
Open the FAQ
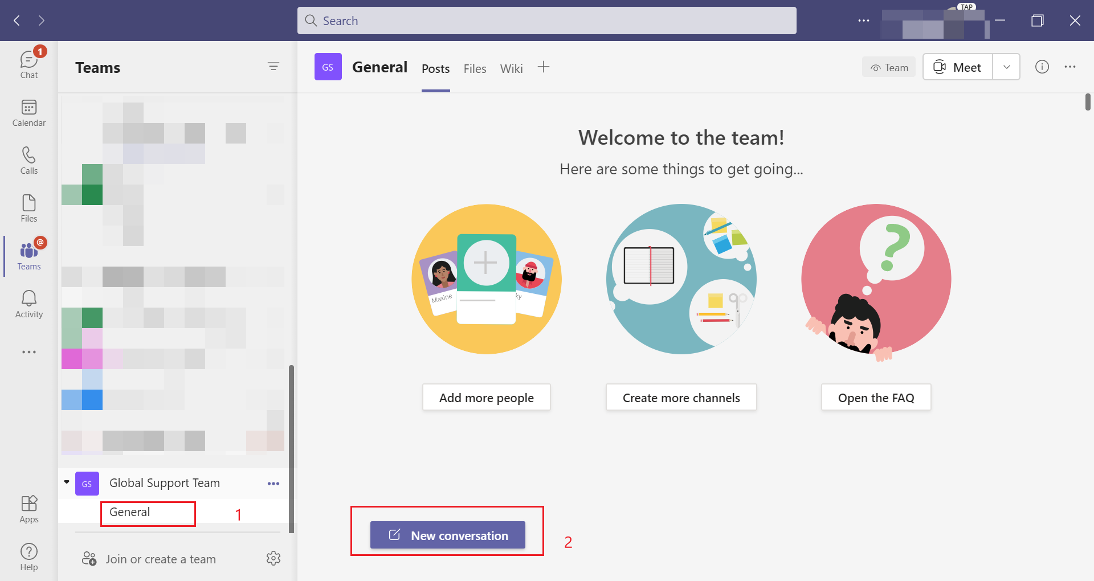click(x=876, y=397)
